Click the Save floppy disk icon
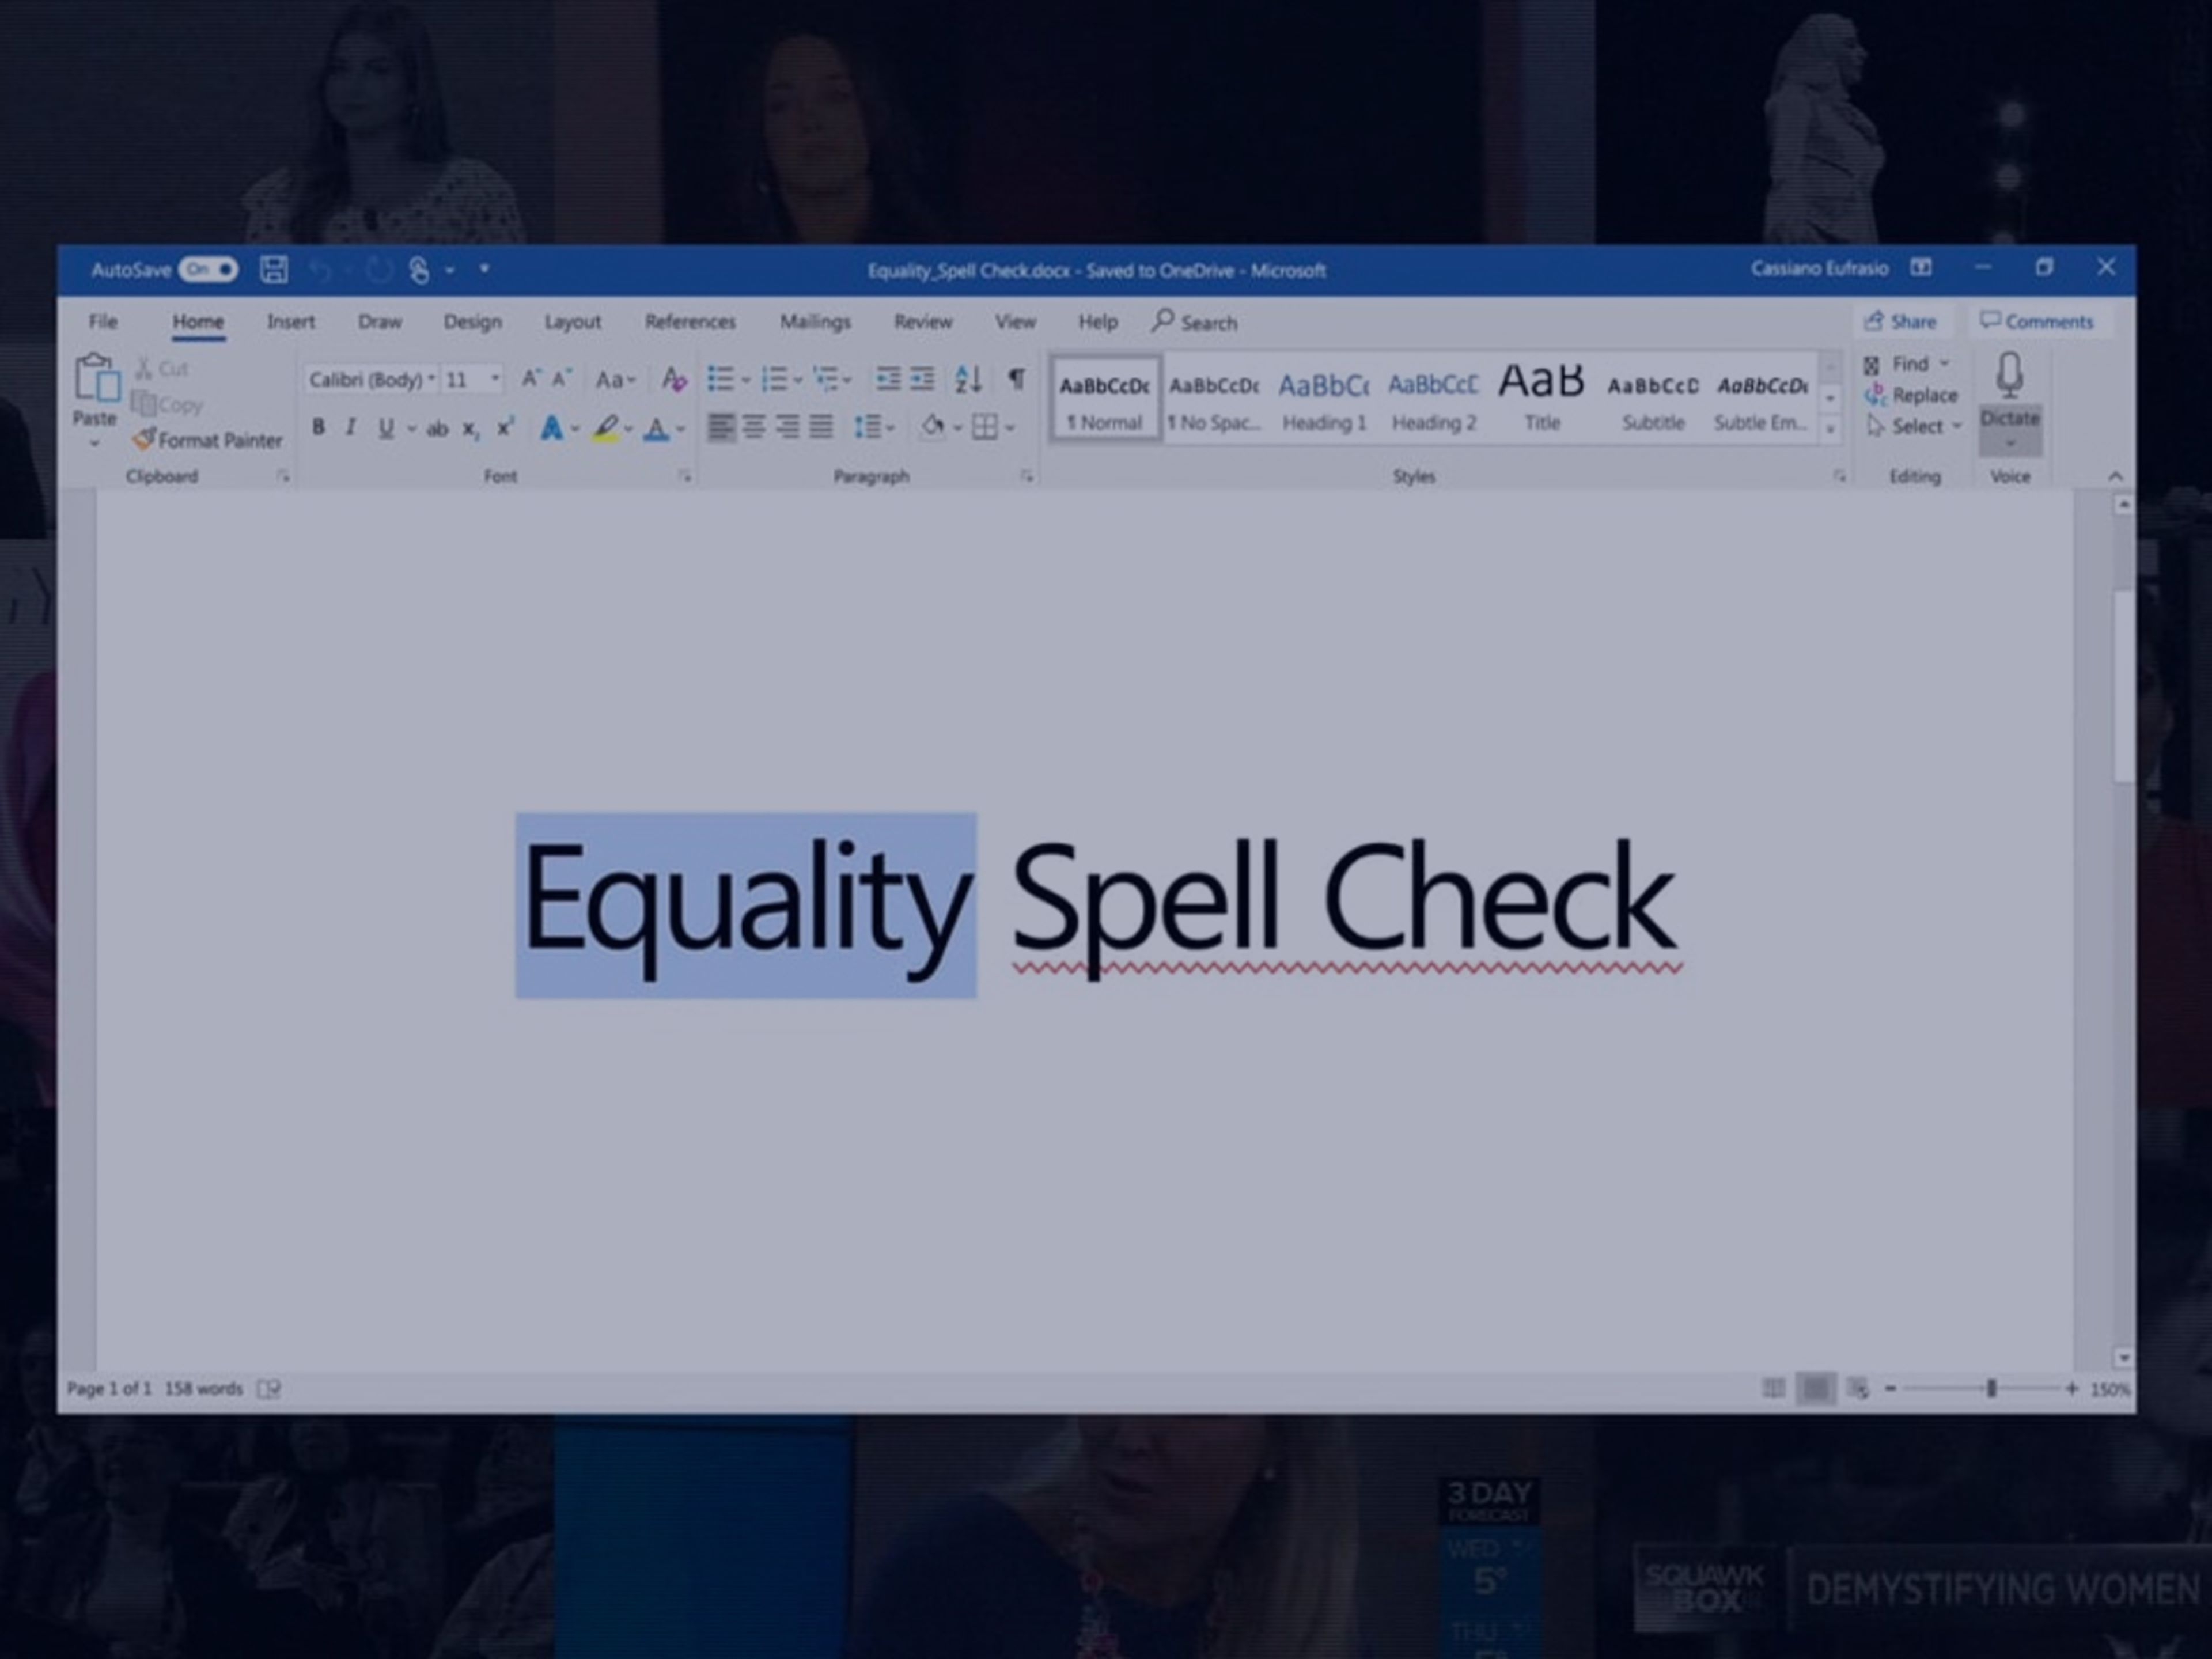 click(274, 269)
